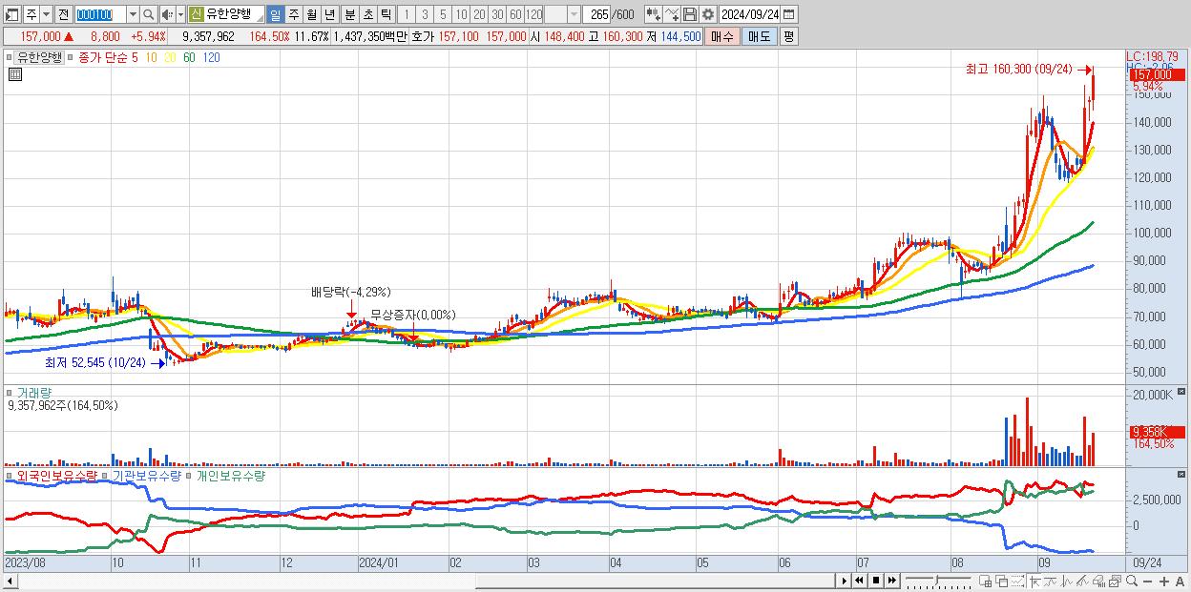Click the stock code field 000100
Screen dimensions: 1191x592
pyautogui.click(x=99, y=14)
